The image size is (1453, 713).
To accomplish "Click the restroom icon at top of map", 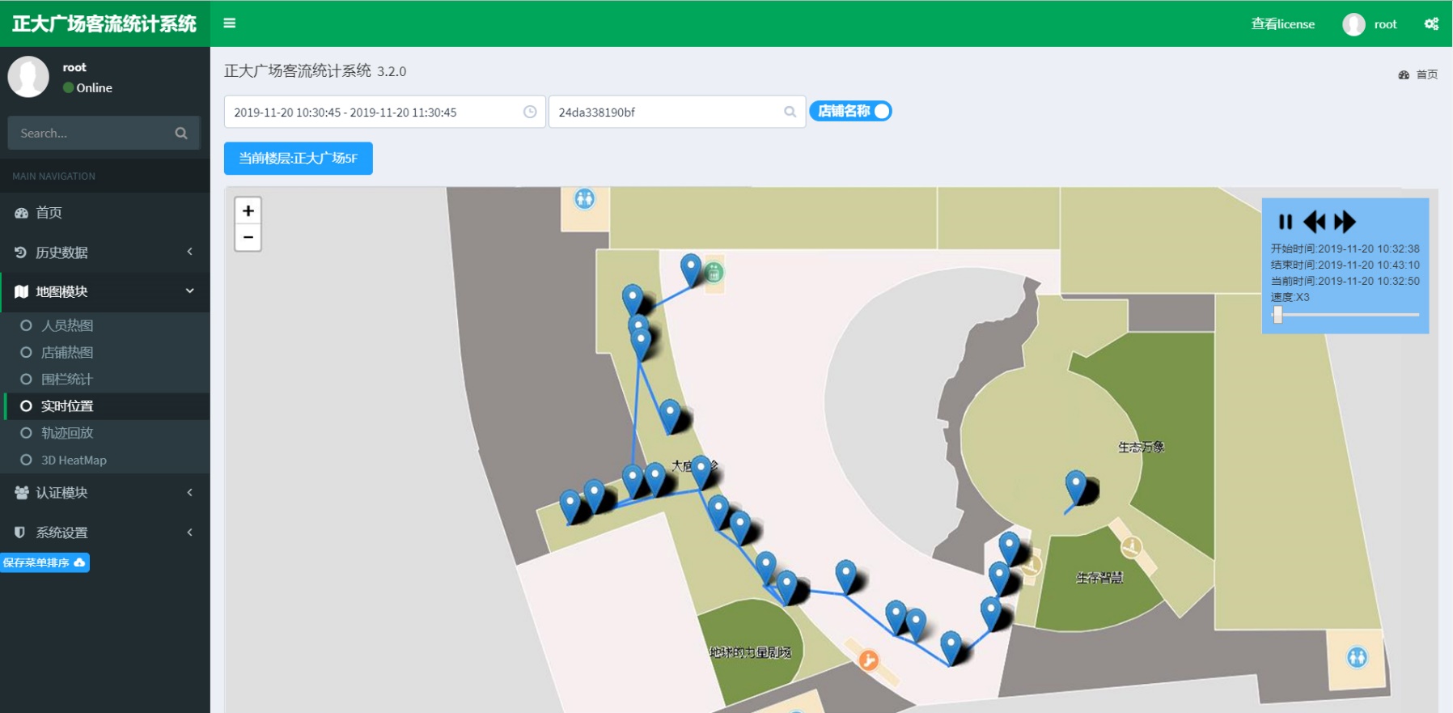I will pos(584,198).
